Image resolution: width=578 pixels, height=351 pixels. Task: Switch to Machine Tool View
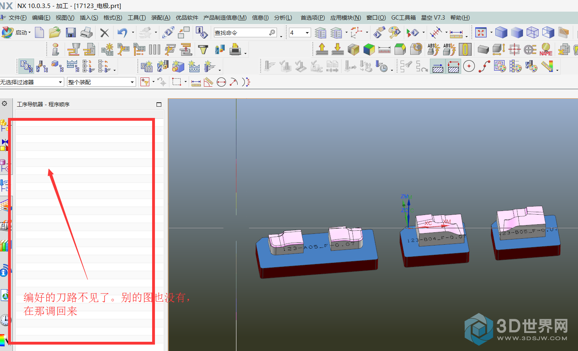pyautogui.click(x=43, y=66)
